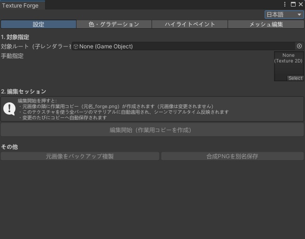This screenshot has width=305, height=239.
Task: Click 合成PNGを別名保存 button
Action: click(x=232, y=156)
